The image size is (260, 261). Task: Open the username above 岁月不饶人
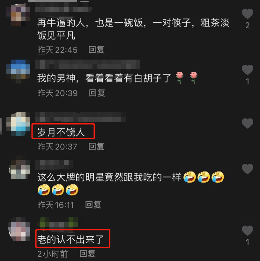(80, 117)
